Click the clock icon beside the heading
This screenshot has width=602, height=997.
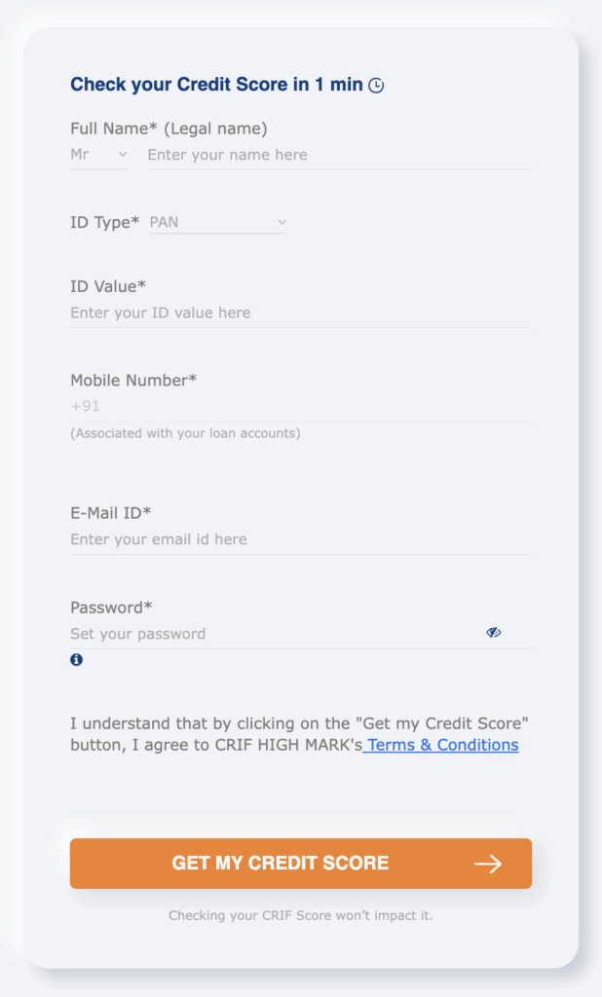click(375, 86)
